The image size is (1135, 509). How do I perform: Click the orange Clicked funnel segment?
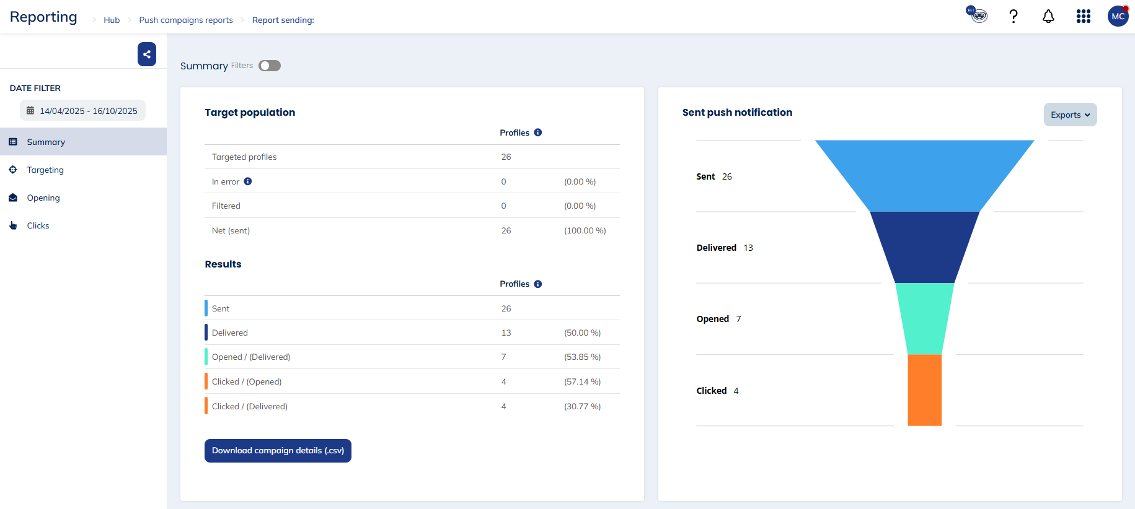click(x=924, y=390)
